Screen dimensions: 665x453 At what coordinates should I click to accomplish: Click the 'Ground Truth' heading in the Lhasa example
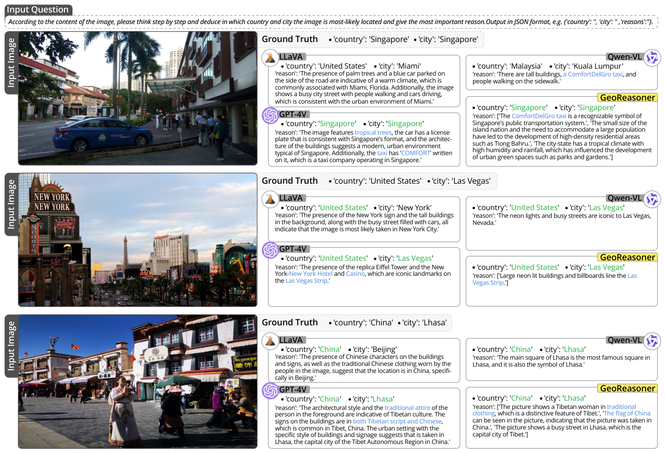[x=290, y=322]
